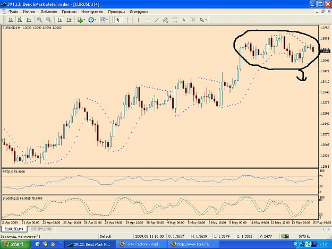Toggle chart auto scroll
The height and width of the screenshot is (249, 332).
point(60,20)
